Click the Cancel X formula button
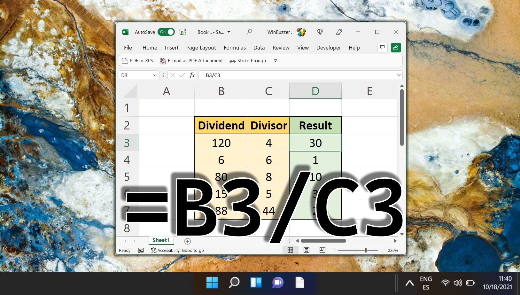The height and width of the screenshot is (295, 520). coord(173,75)
